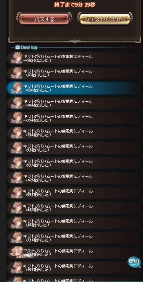Viewport: 143px width, 282px height.
Task: Select the log row showing 34
Action: pyautogui.click(x=74, y=223)
